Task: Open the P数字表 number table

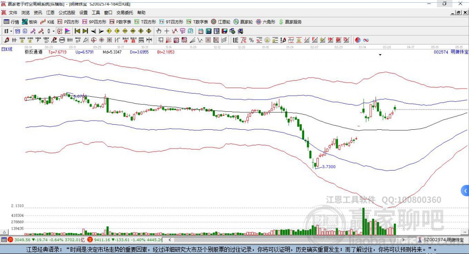Action: (120, 22)
